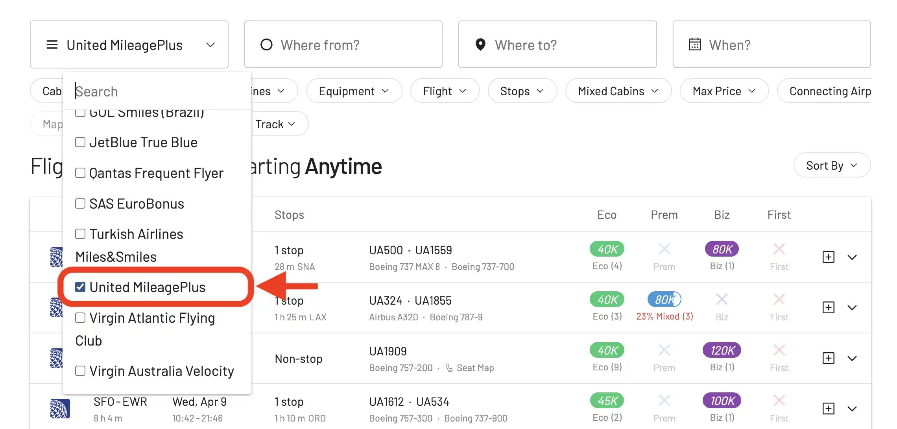The height and width of the screenshot is (429, 897).
Task: Expand the UA324 flight row chevron
Action: (x=852, y=308)
